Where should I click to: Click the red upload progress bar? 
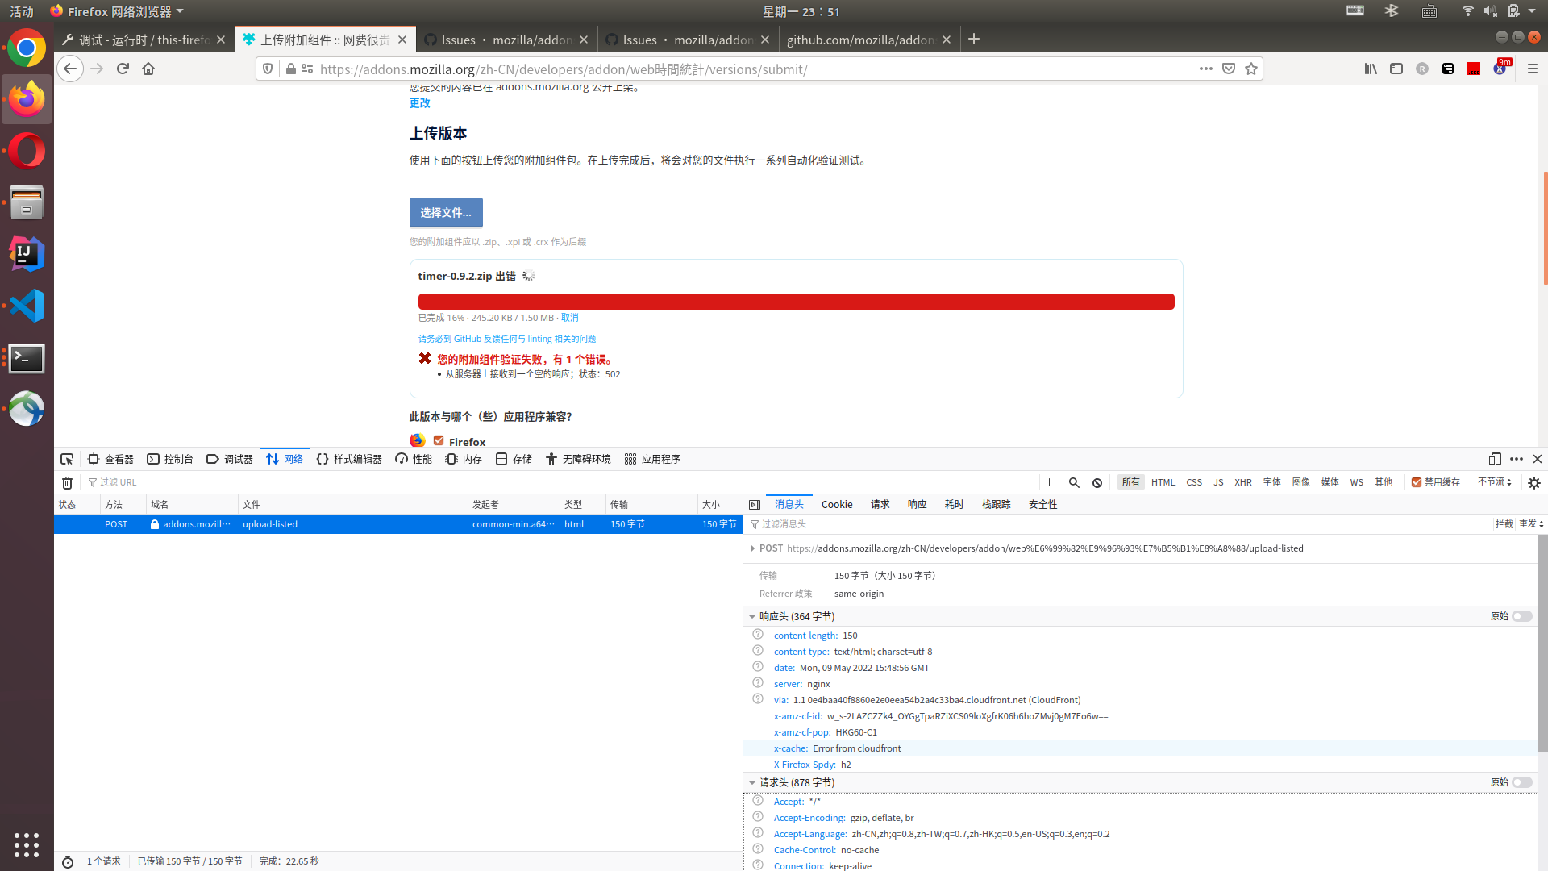[796, 302]
